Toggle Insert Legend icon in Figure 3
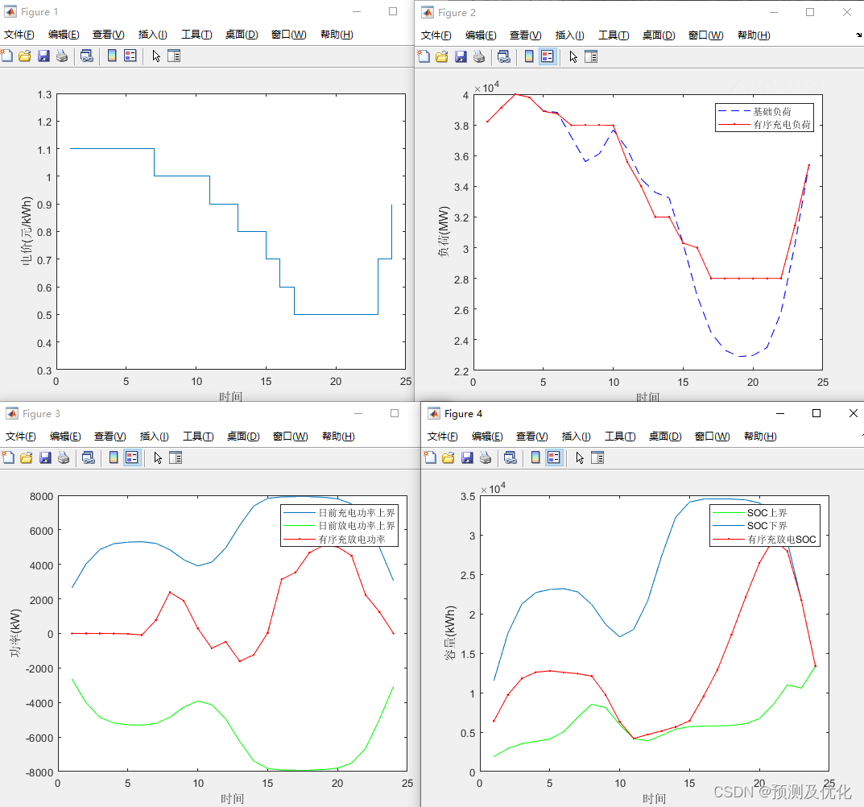 132,457
